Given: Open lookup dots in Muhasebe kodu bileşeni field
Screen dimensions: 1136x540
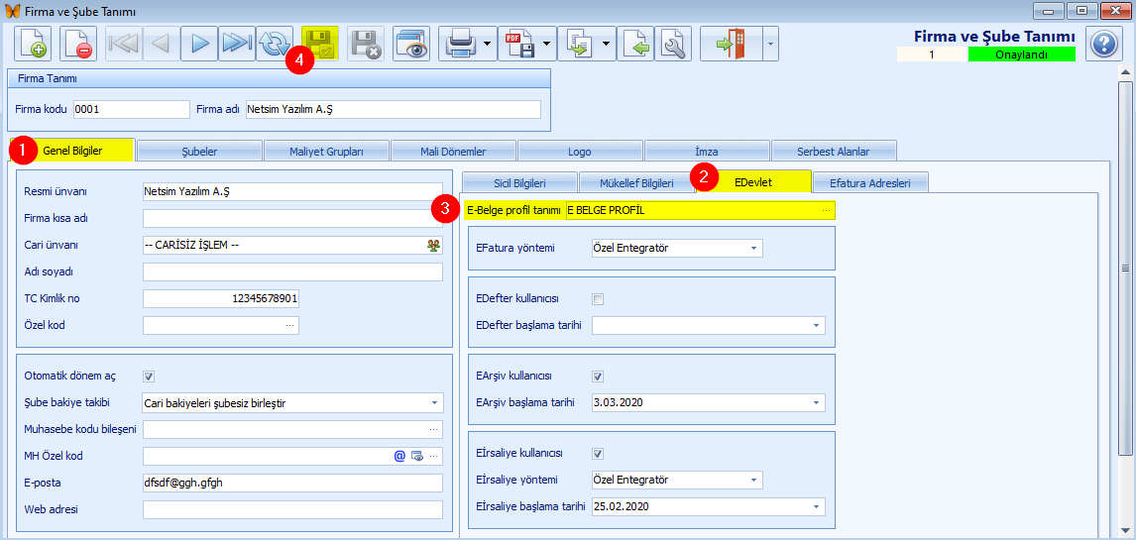Looking at the screenshot, I should (x=433, y=430).
